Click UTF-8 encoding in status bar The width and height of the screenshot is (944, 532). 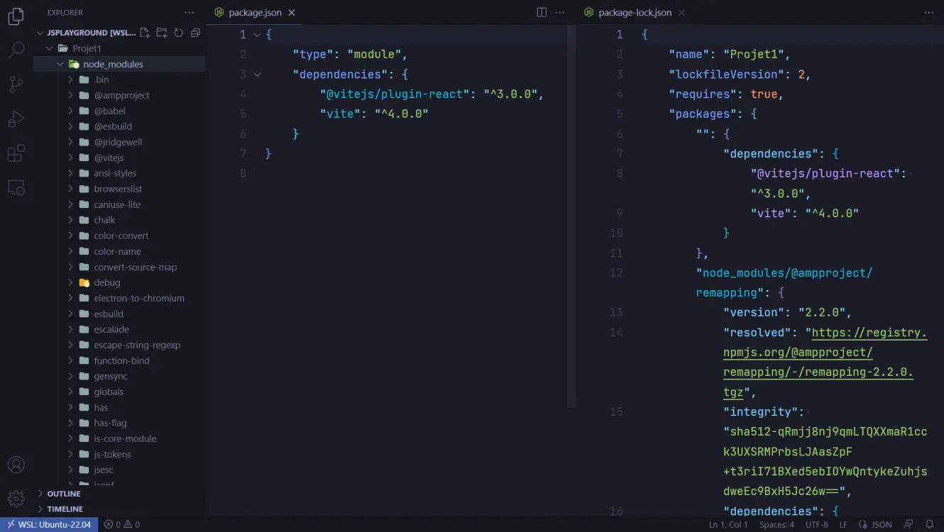pos(816,525)
